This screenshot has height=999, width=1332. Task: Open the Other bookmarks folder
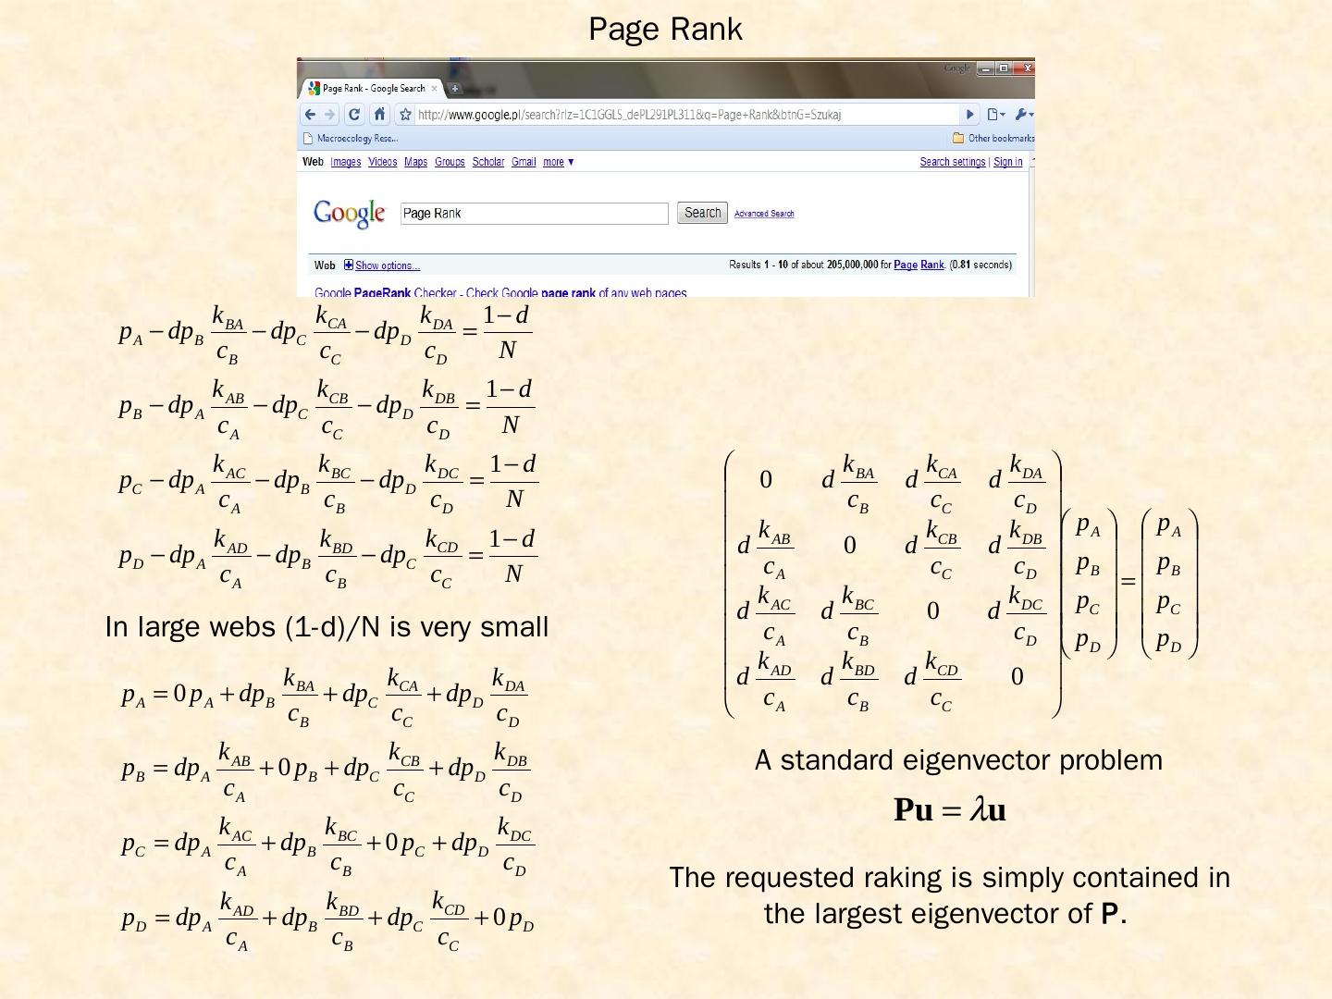993,139
